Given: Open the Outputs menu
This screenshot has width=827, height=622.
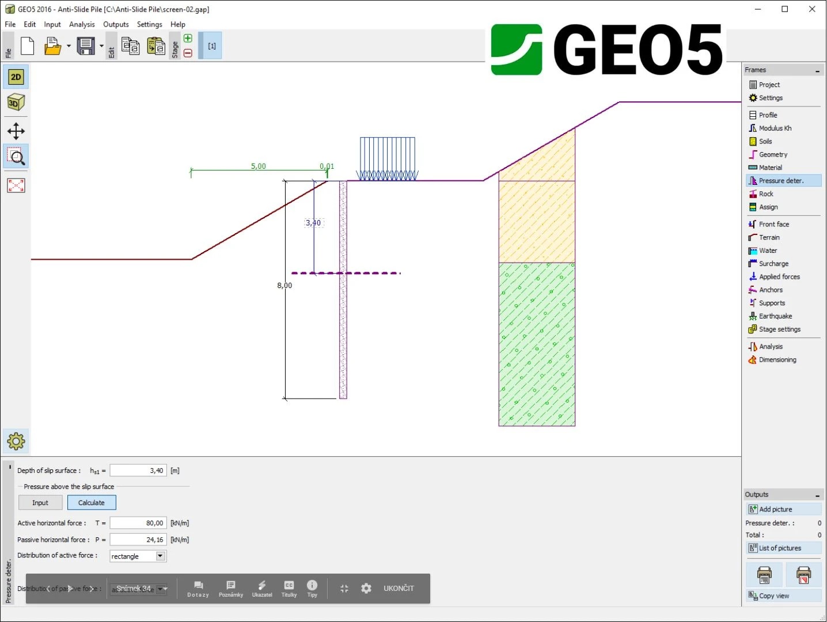Looking at the screenshot, I should tap(116, 24).
